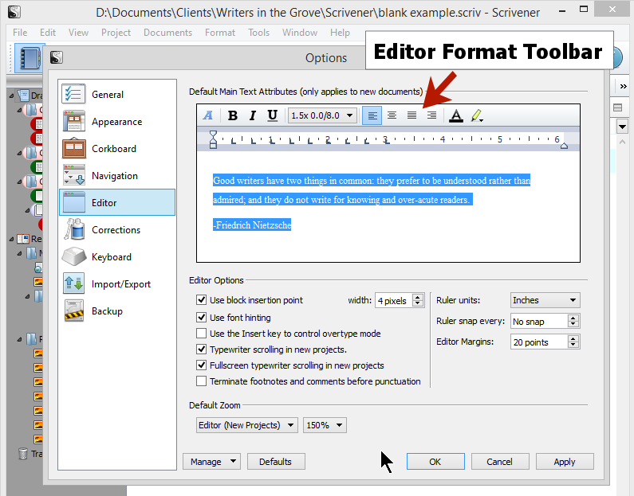Viewport: 634px width, 496px height.
Task: Expand the 150% zoom dropdown
Action: (x=325, y=425)
